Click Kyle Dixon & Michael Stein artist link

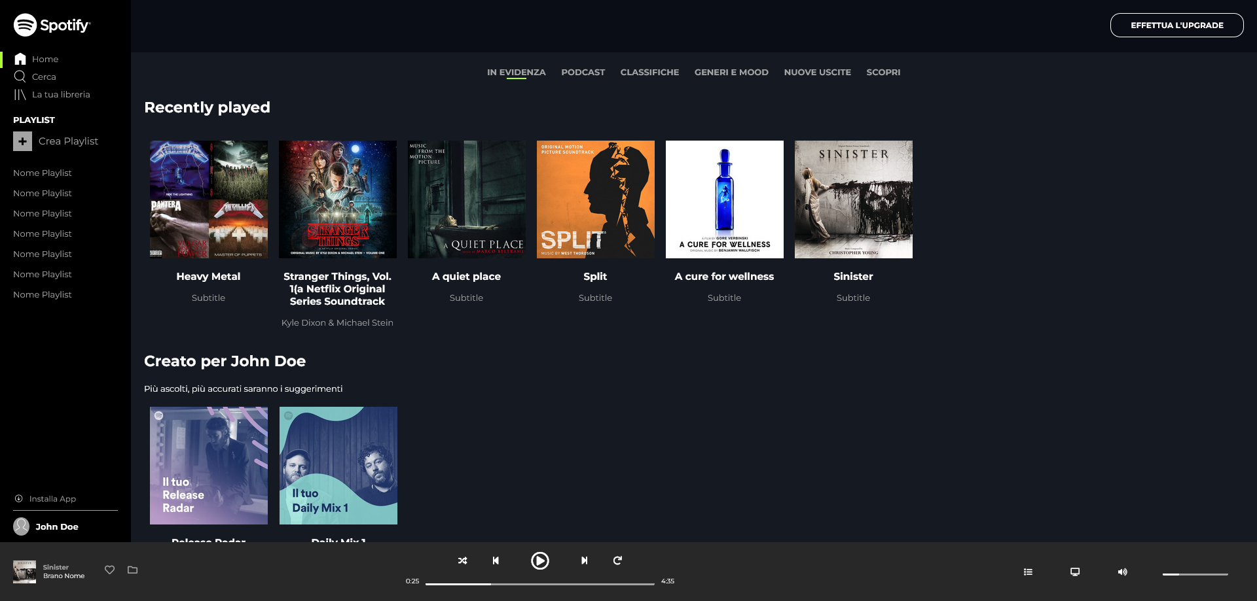pyautogui.click(x=337, y=322)
